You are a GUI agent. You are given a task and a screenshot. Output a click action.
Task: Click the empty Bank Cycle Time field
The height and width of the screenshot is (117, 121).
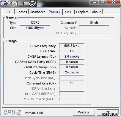click(72, 78)
